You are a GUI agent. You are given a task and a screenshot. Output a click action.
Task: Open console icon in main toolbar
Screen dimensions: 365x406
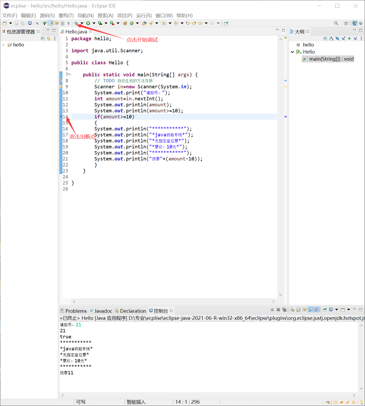coord(30,23)
